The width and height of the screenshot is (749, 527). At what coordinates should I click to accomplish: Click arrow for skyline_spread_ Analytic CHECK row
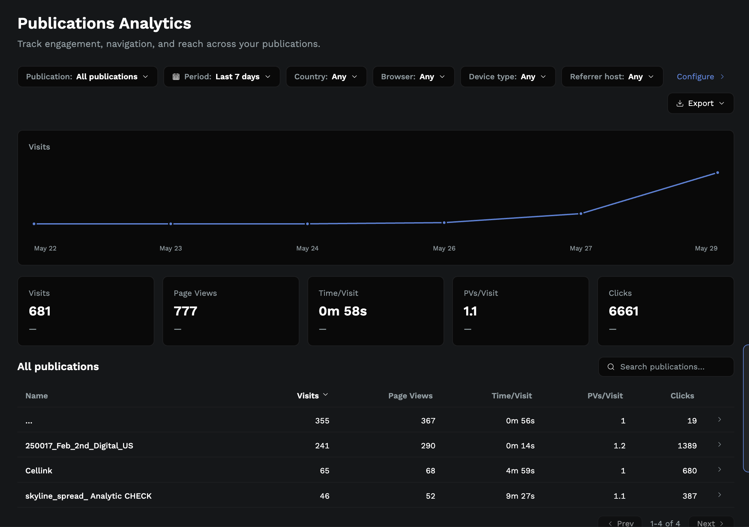[719, 495]
